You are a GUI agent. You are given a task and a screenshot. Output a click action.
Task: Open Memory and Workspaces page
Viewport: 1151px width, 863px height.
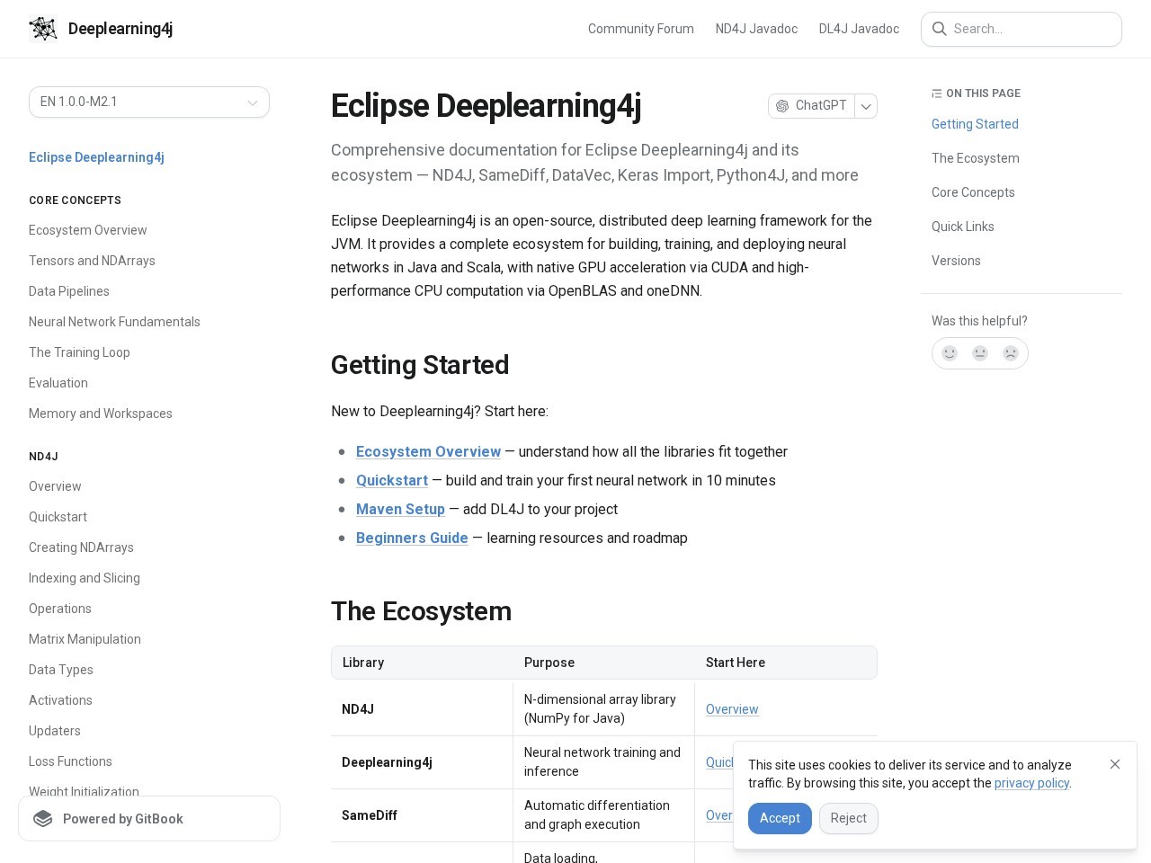100,414
